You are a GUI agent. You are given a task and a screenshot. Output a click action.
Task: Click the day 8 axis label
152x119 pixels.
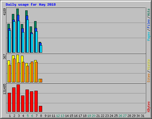(41, 116)
